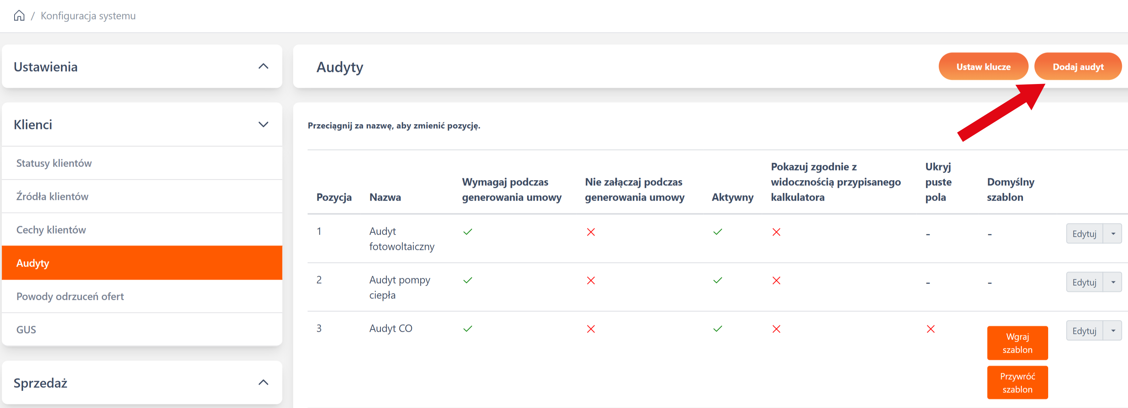
Task: Click green check under Wymagaj for Audyt fotowoltaiczny
Action: pos(468,232)
